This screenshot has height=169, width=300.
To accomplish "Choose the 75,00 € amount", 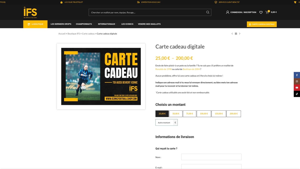I will tap(189, 114).
